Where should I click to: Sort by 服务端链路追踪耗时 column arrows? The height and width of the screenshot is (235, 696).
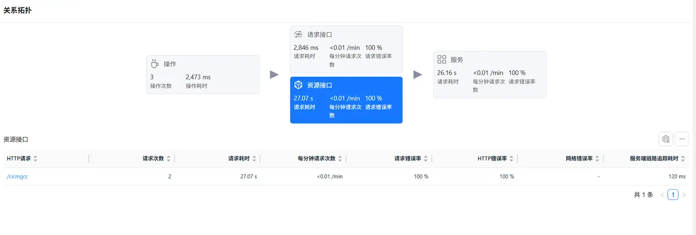683,159
